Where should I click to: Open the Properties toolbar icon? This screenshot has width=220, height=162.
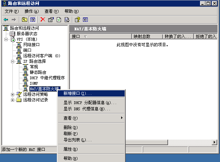(51, 20)
